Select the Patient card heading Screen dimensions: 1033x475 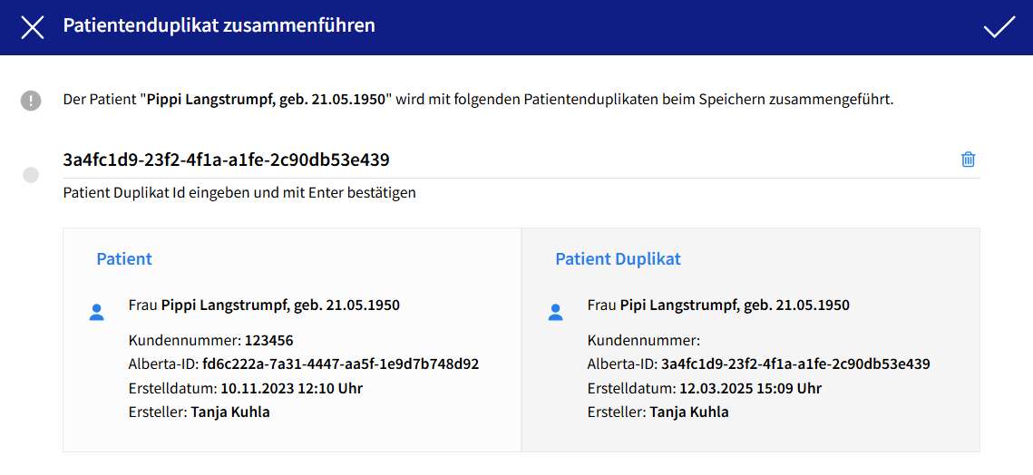pos(124,259)
